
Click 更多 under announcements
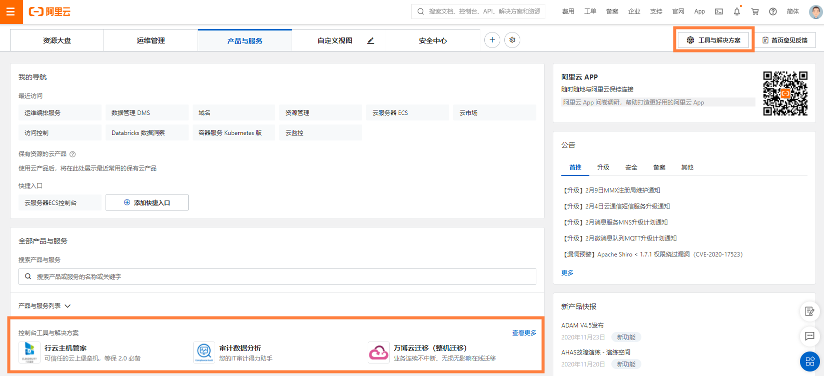(567, 273)
